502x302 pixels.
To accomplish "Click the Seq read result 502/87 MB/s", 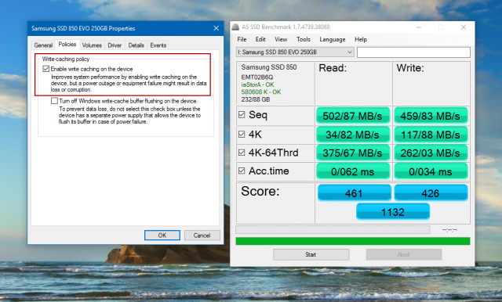I will tap(352, 116).
